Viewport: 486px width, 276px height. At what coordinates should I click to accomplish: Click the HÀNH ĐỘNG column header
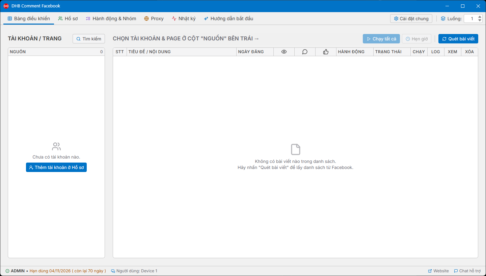355,52
